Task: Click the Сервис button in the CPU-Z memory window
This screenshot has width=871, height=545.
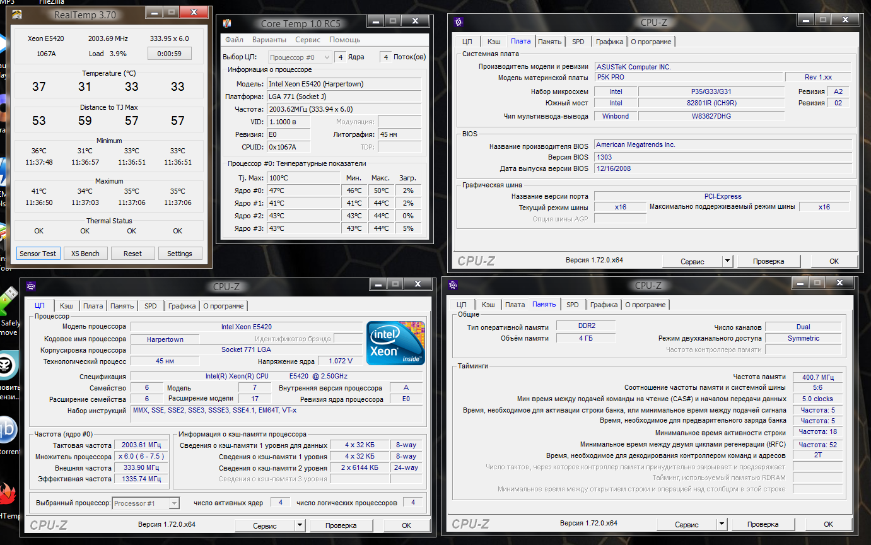Action: (x=687, y=524)
